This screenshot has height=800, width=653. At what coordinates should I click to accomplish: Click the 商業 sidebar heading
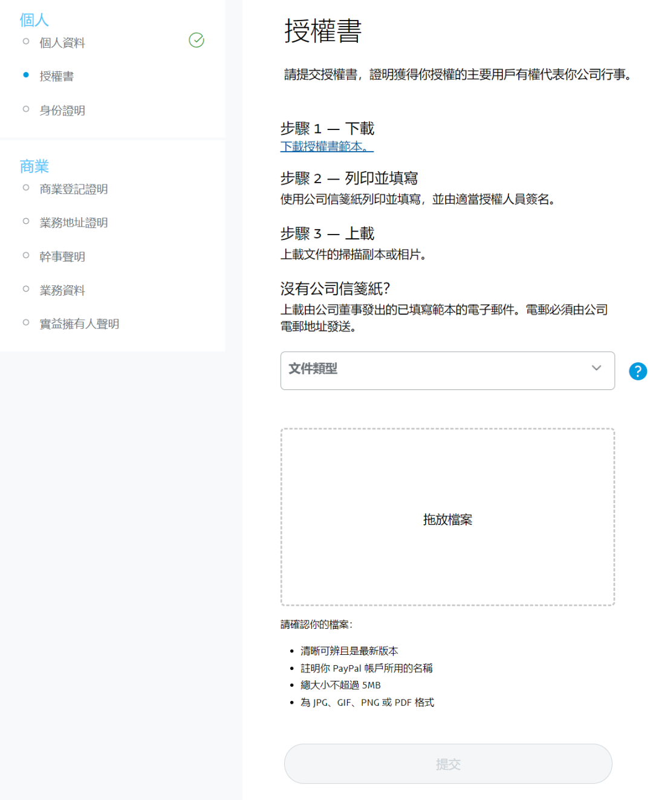(34, 166)
